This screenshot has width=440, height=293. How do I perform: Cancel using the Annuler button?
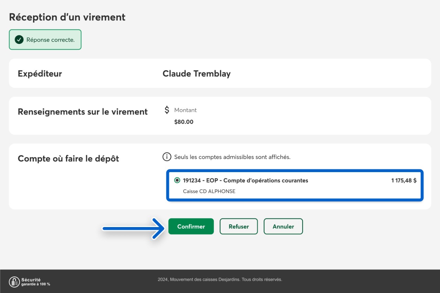[x=283, y=226]
